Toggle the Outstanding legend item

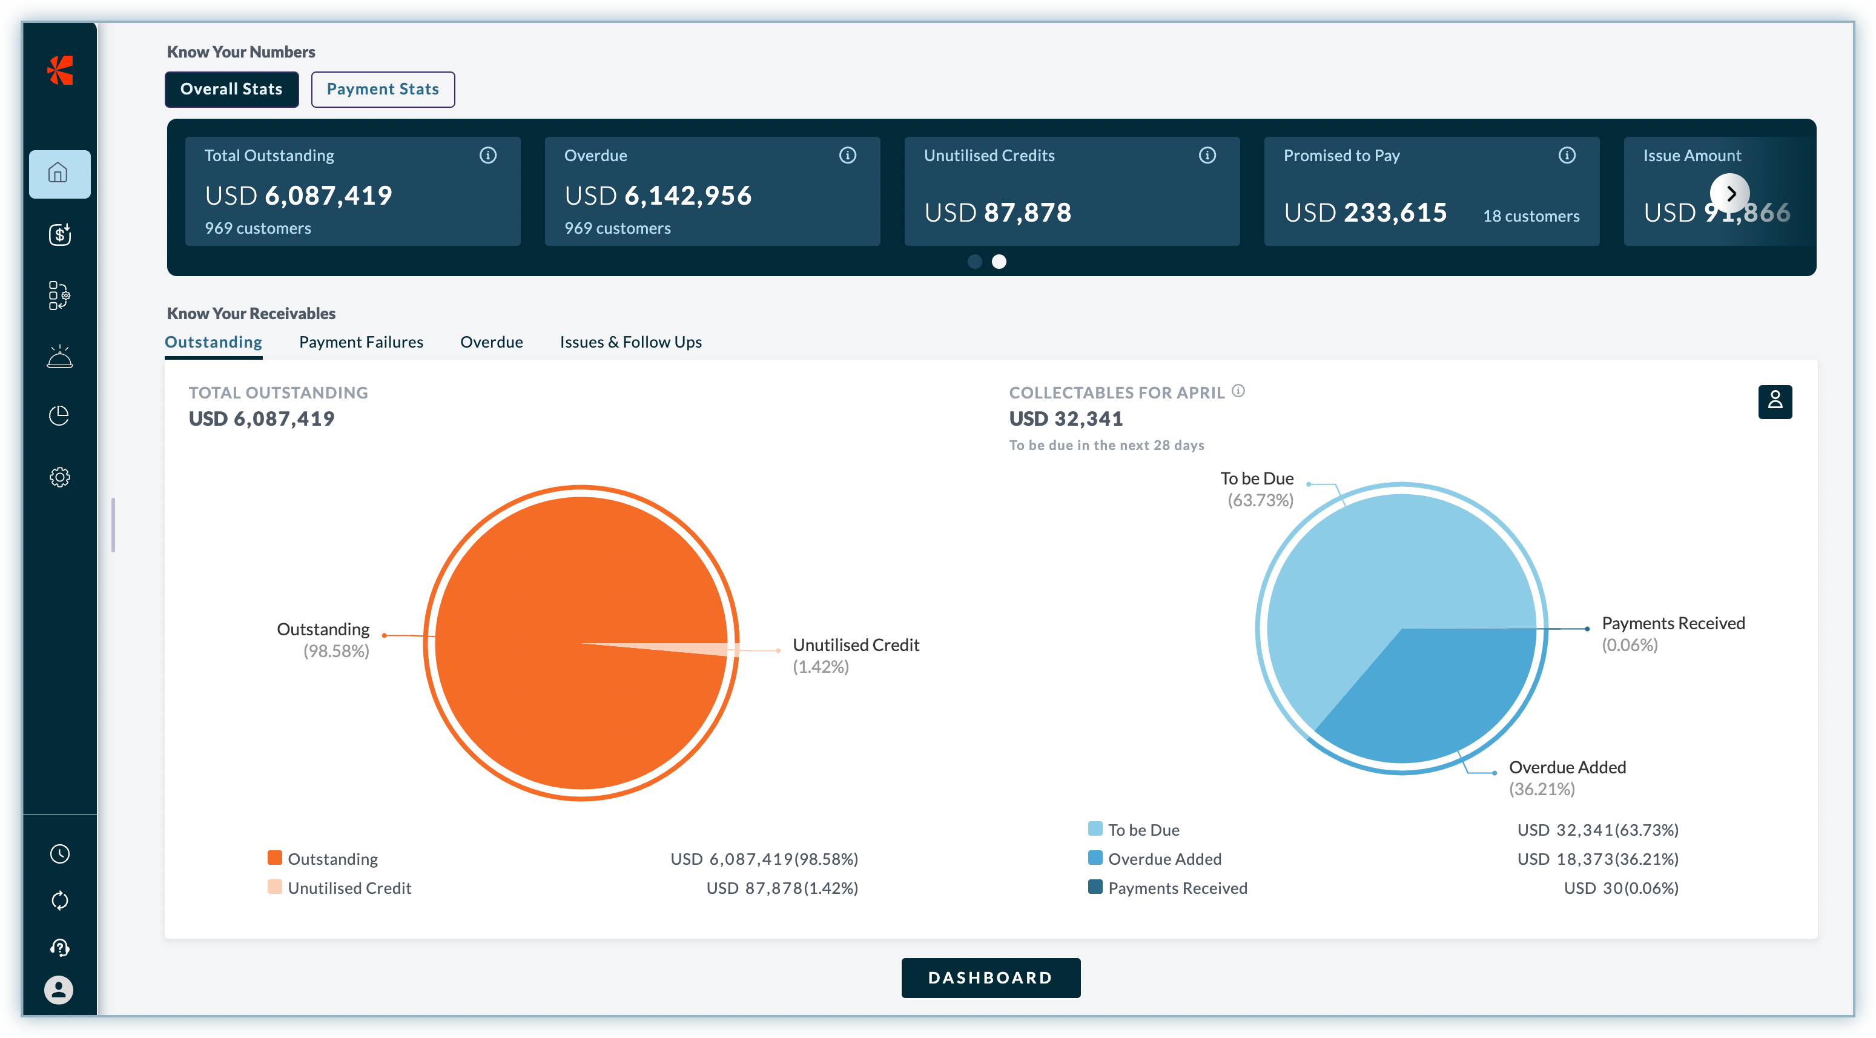click(x=332, y=858)
